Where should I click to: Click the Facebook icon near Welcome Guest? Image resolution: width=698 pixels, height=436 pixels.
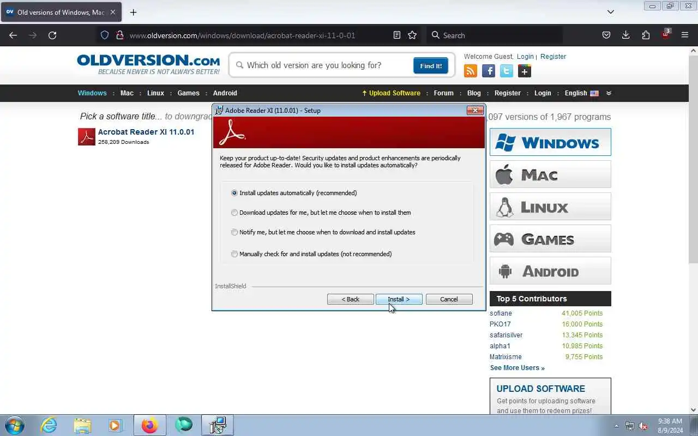489,71
